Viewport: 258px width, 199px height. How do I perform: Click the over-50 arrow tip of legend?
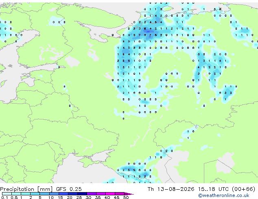(x=129, y=194)
